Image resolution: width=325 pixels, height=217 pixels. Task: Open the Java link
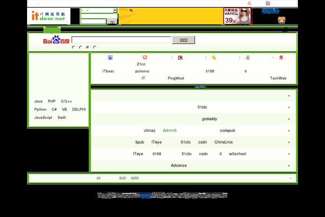[38, 101]
